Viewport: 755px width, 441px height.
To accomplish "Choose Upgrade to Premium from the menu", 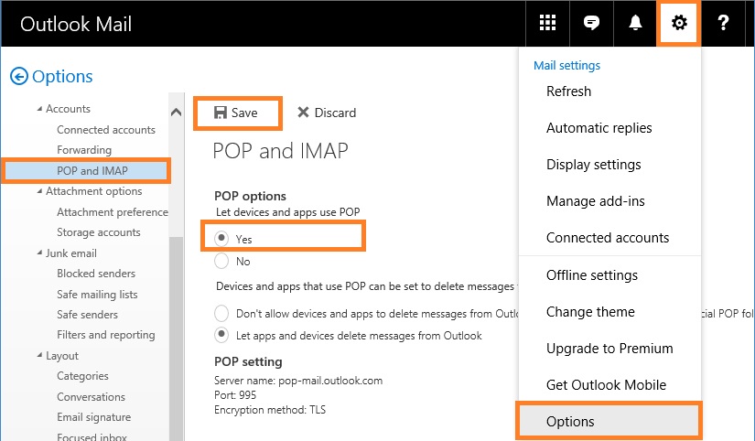I will tap(609, 349).
